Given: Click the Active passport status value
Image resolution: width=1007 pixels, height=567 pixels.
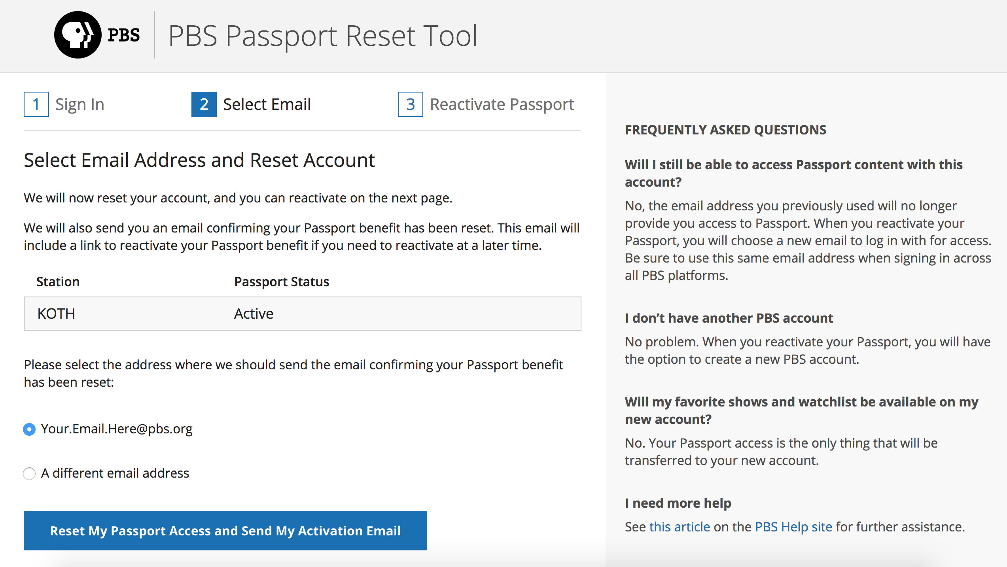Looking at the screenshot, I should pos(254,314).
